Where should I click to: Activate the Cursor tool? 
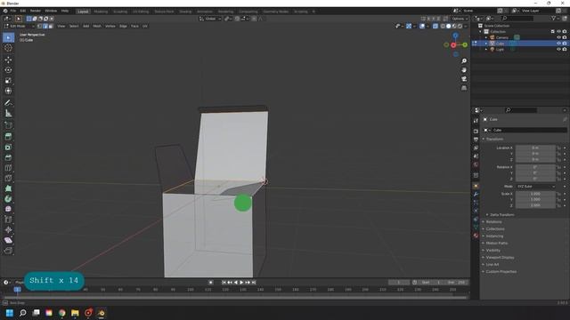[8, 48]
